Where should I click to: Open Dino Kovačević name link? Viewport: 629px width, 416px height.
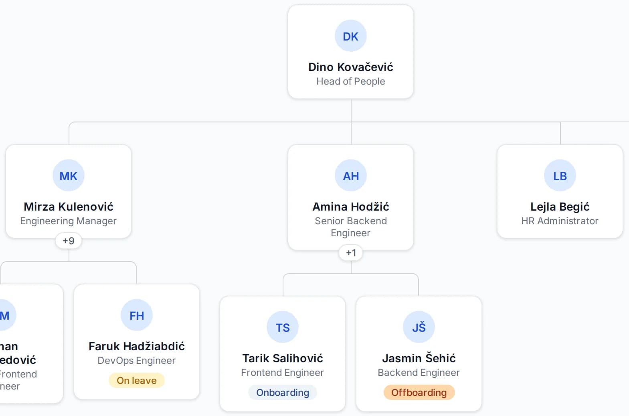351,67
